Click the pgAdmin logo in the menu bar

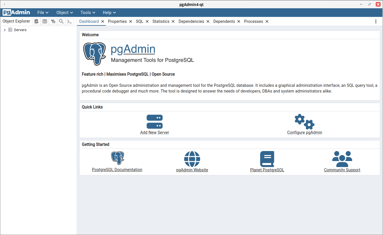[x=16, y=13]
